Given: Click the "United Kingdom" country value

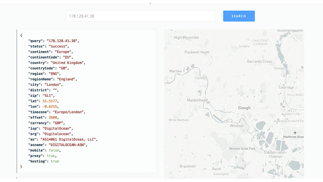Looking at the screenshot, I should (x=67, y=63).
